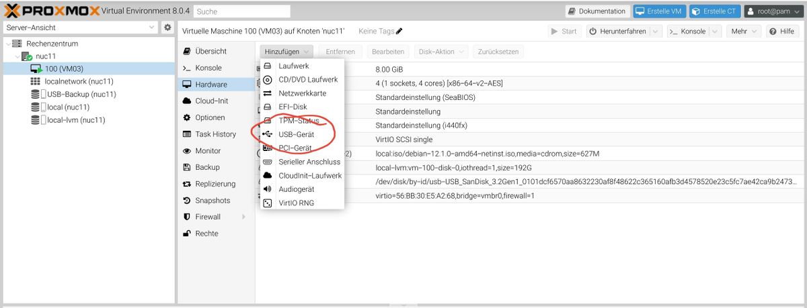Focus the Suche search field
The height and width of the screenshot is (308, 807).
[x=242, y=11]
